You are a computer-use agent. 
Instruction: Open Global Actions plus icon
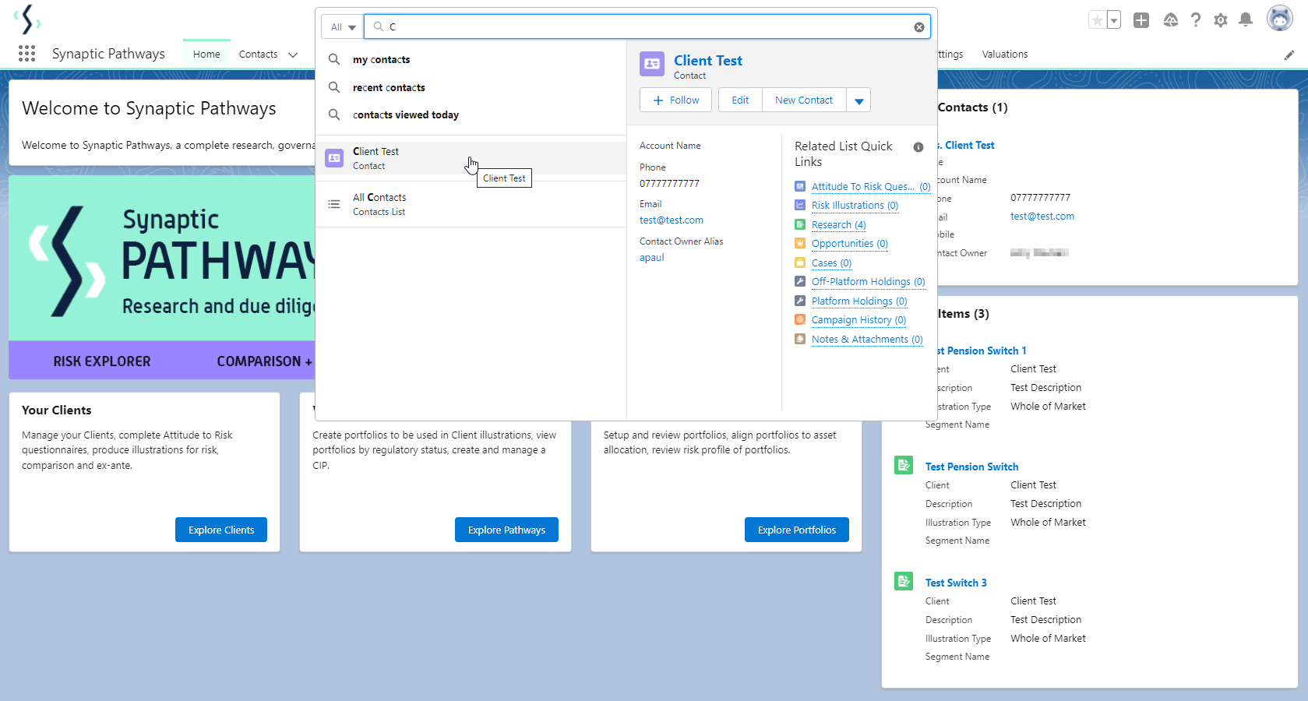pyautogui.click(x=1141, y=20)
